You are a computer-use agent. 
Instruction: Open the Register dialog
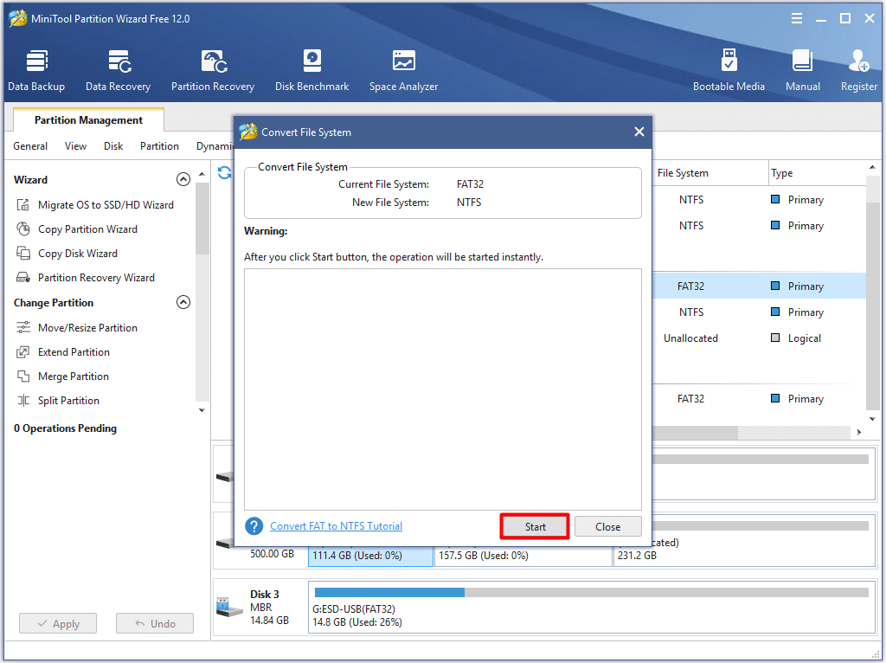[x=859, y=71]
